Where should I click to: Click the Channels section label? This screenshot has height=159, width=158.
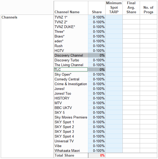point(10,17)
